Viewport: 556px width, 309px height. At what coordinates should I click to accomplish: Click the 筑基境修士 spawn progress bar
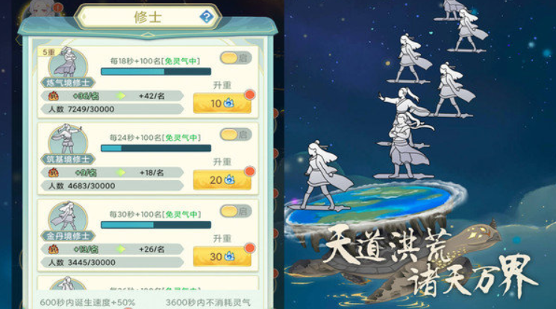coord(156,148)
